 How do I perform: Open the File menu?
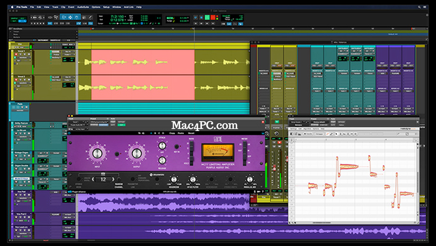[x=32, y=7]
